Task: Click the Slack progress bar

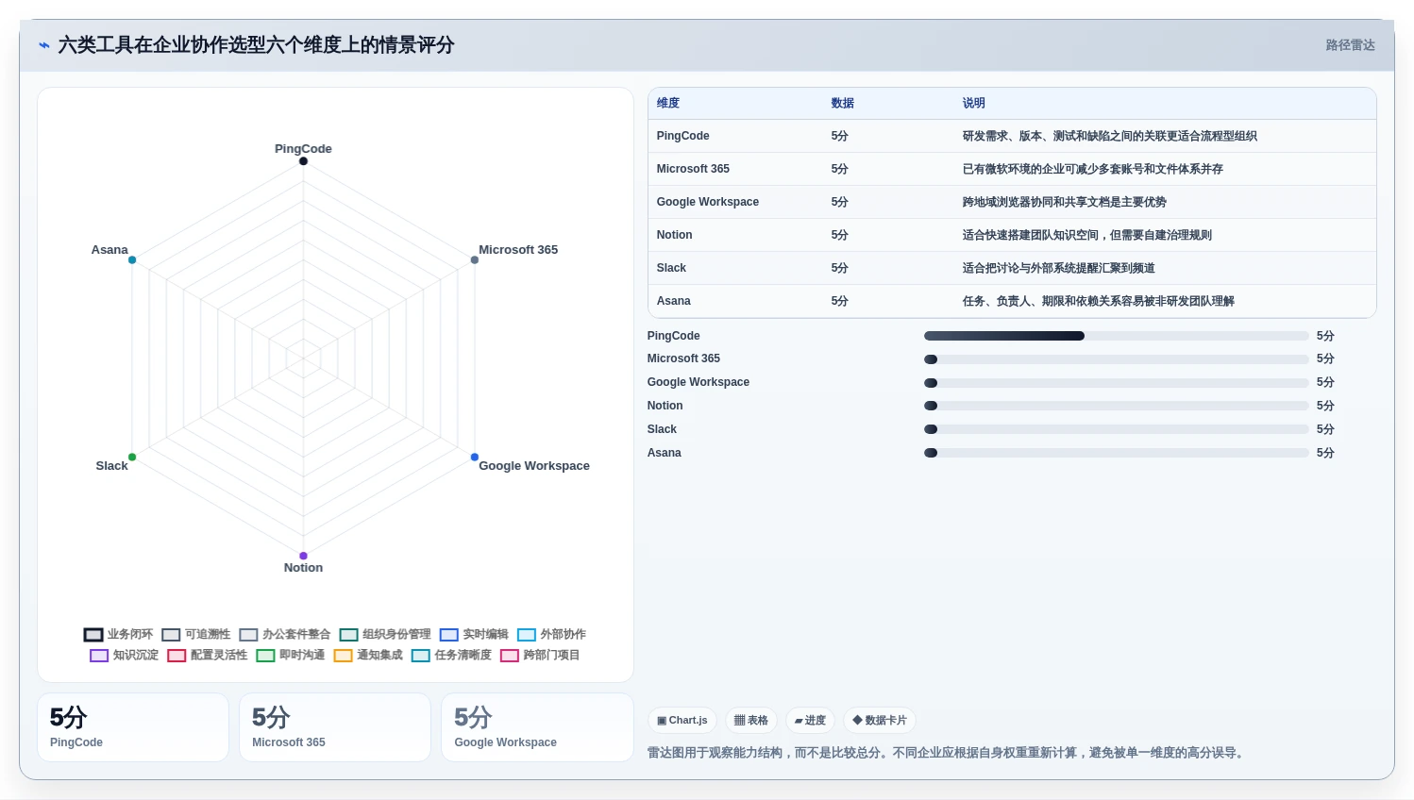Action: 1117,429
